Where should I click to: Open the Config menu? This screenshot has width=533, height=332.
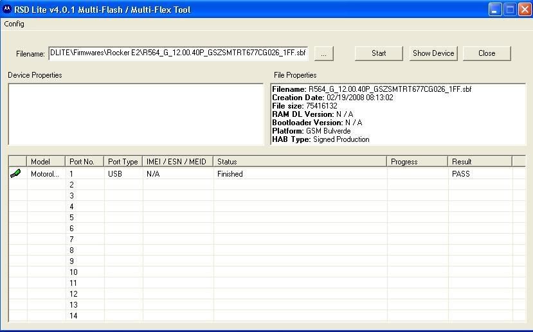pos(14,24)
